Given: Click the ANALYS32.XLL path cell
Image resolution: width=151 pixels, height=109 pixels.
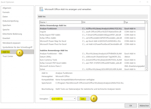Looking at the screenshot, I should pos(102,29).
